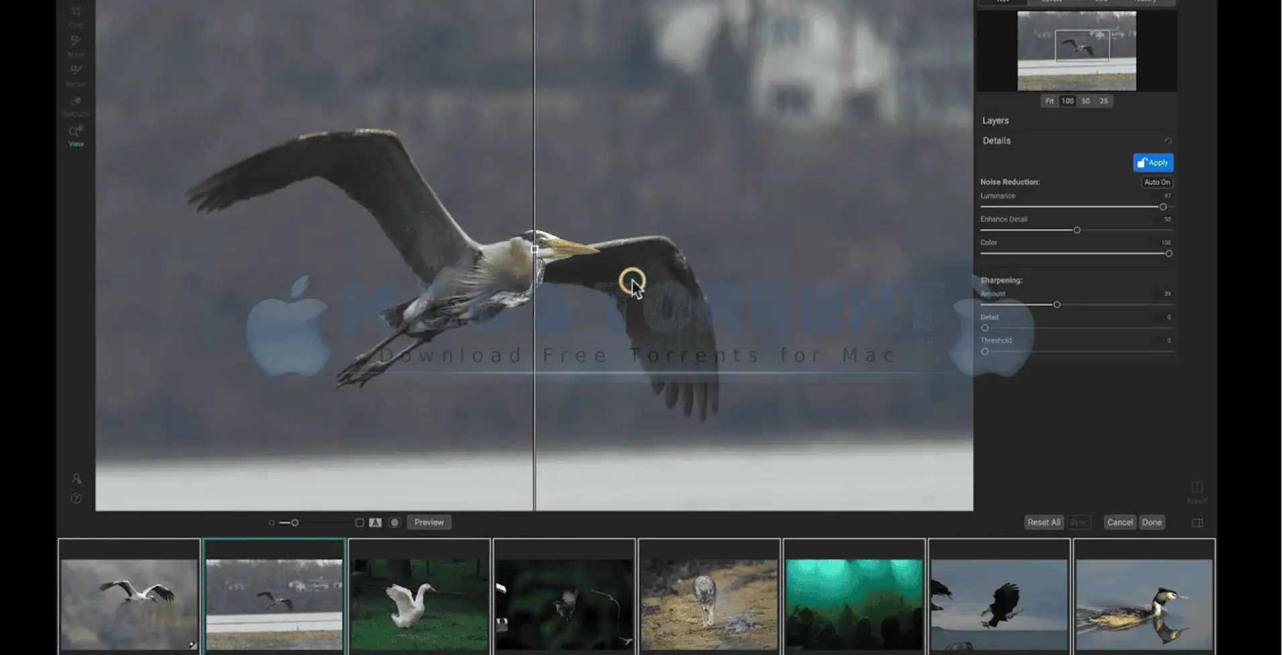Open the help question-mark icon
The image size is (1282, 655).
pyautogui.click(x=76, y=499)
